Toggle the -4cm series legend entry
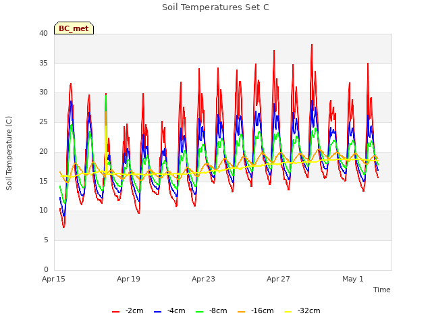This screenshot has height=324, width=432. (x=169, y=310)
